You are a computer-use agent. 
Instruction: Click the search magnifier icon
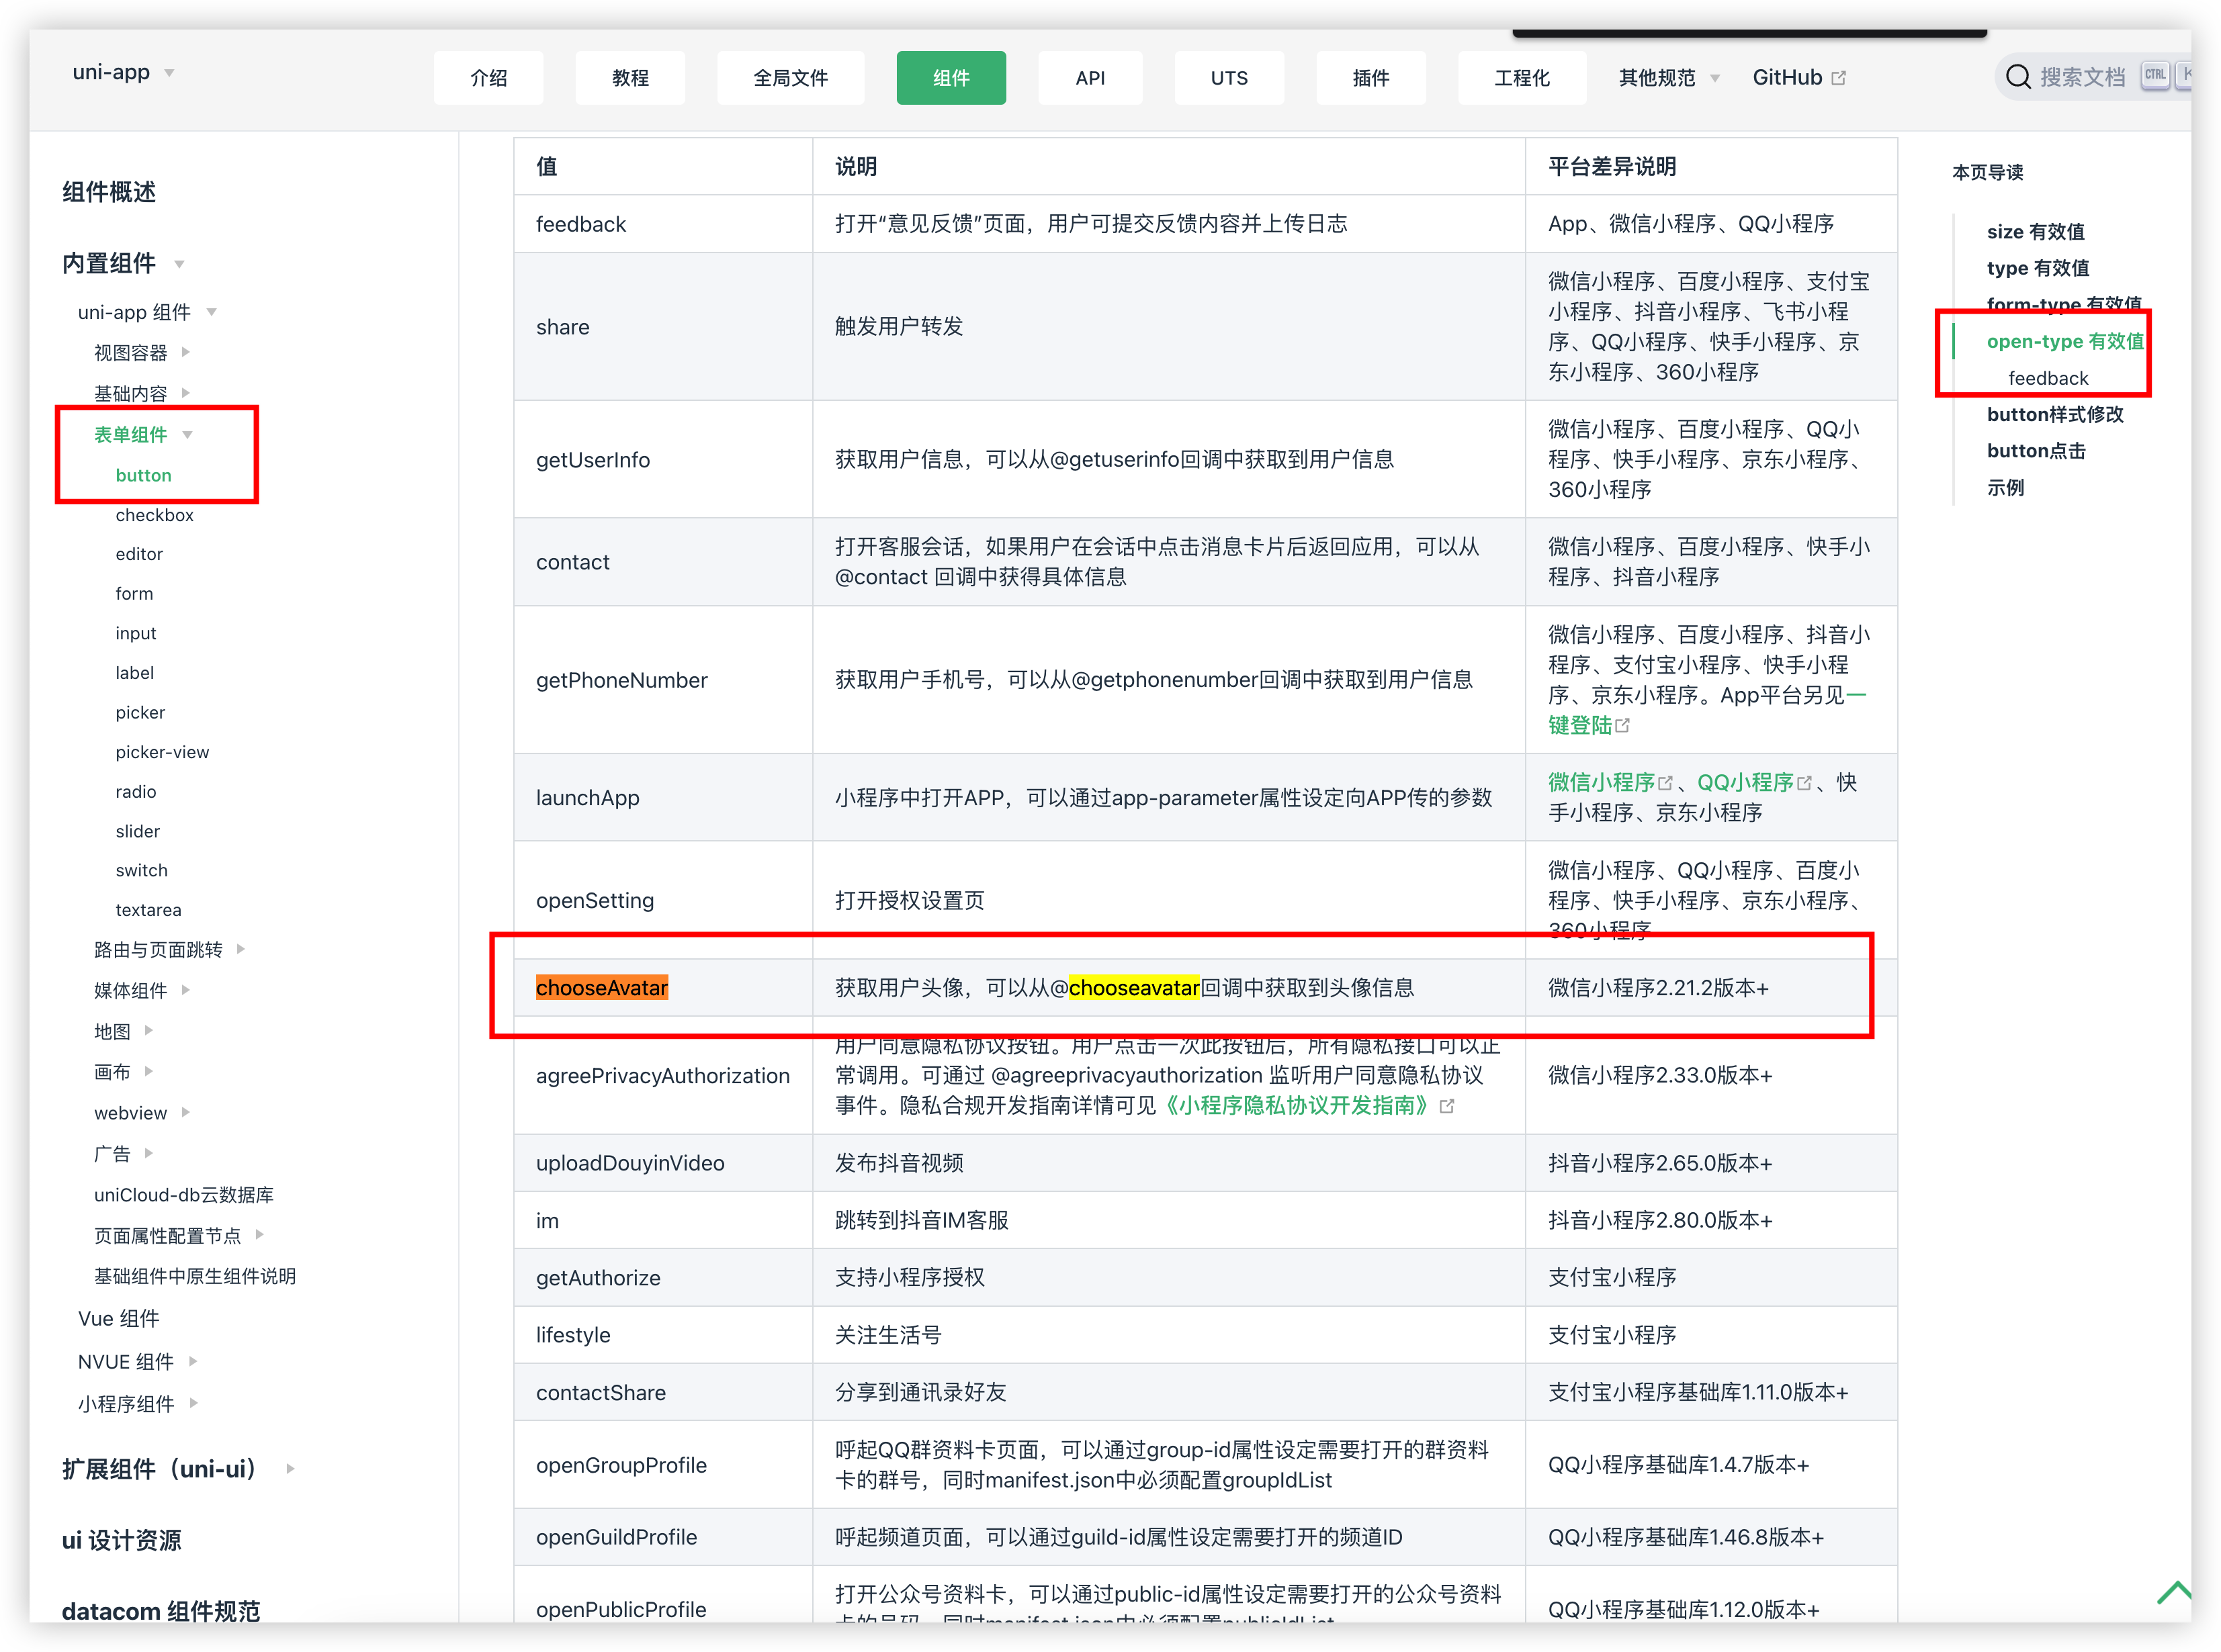click(2018, 77)
